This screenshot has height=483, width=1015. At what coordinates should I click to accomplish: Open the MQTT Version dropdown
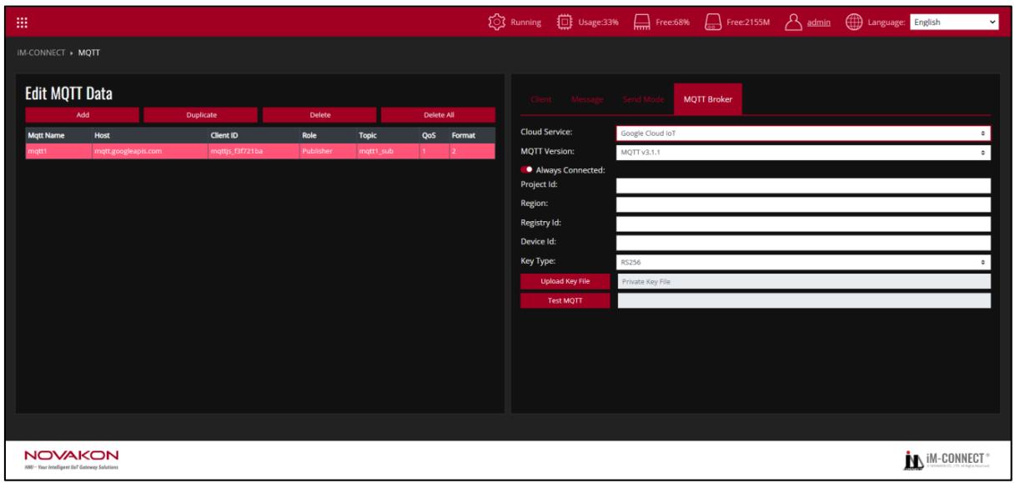pos(802,152)
